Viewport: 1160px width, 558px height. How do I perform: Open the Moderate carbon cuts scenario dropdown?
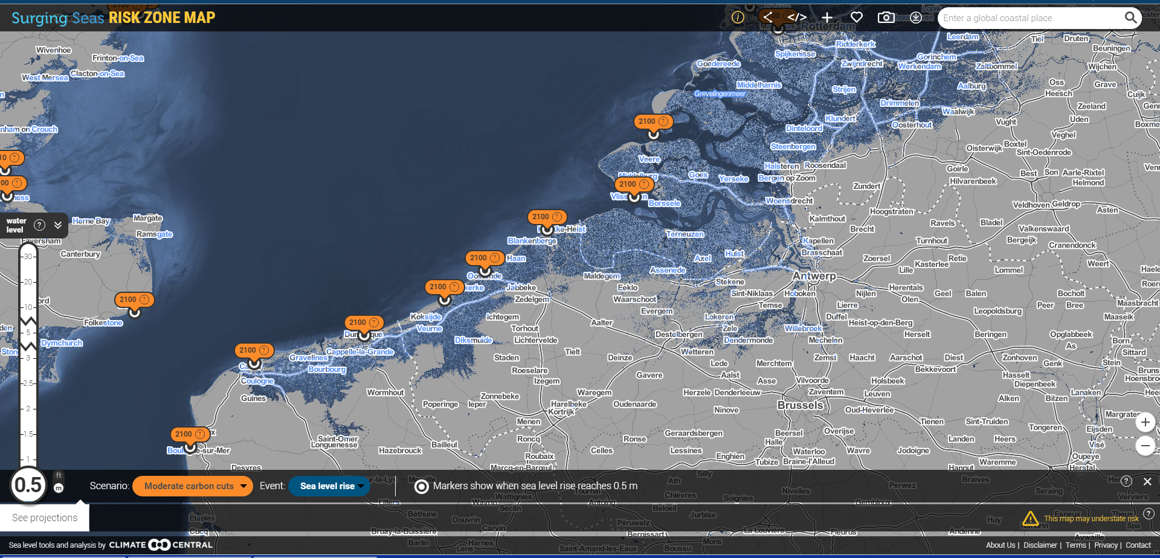[192, 486]
